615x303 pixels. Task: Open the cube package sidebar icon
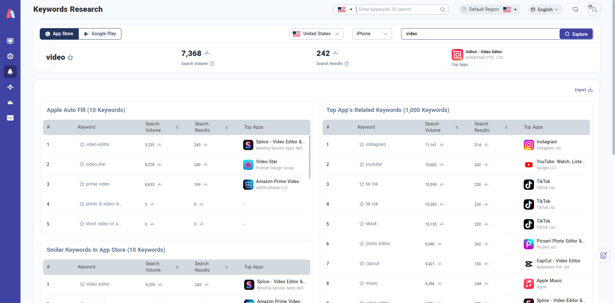click(10, 56)
